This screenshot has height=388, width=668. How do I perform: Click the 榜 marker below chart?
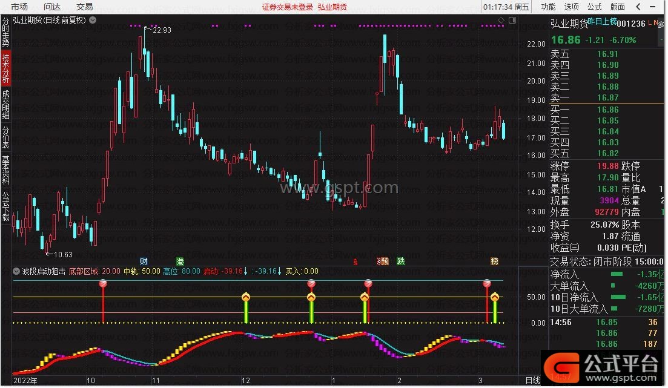click(x=494, y=261)
